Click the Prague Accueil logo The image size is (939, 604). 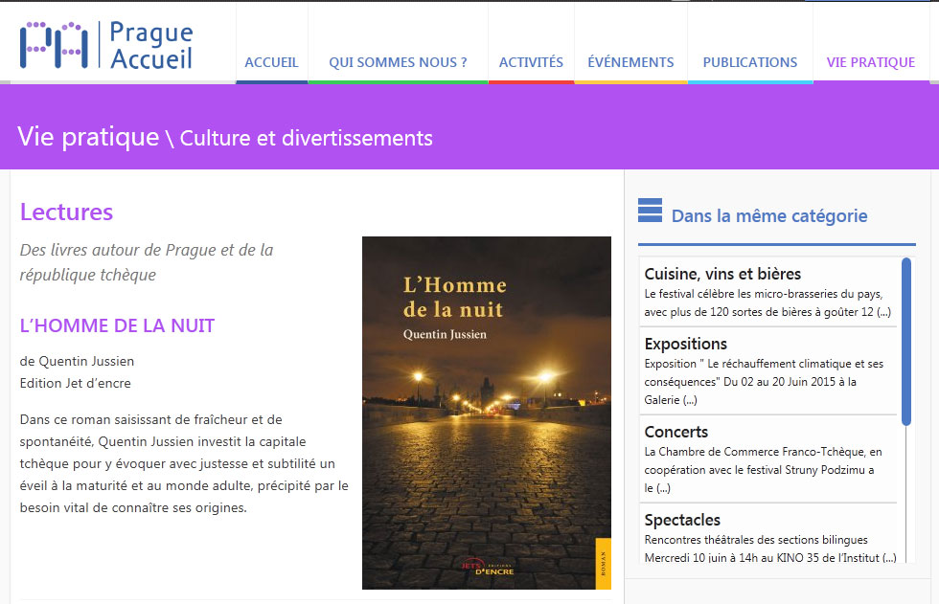pos(106,45)
